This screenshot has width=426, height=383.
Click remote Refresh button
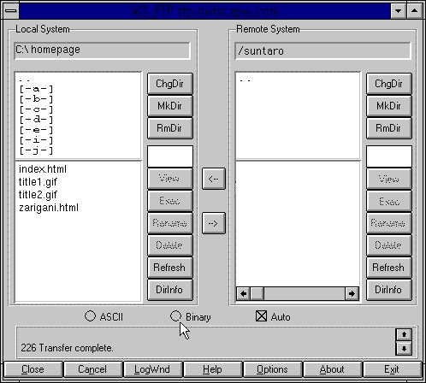tap(389, 268)
